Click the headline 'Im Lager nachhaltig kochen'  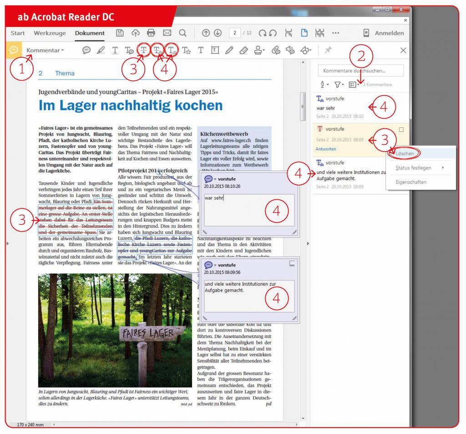pyautogui.click(x=131, y=105)
